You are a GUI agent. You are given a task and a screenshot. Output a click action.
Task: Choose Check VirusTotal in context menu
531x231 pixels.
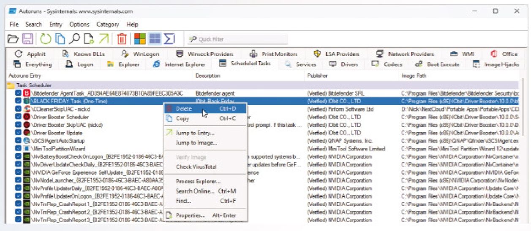click(205, 167)
